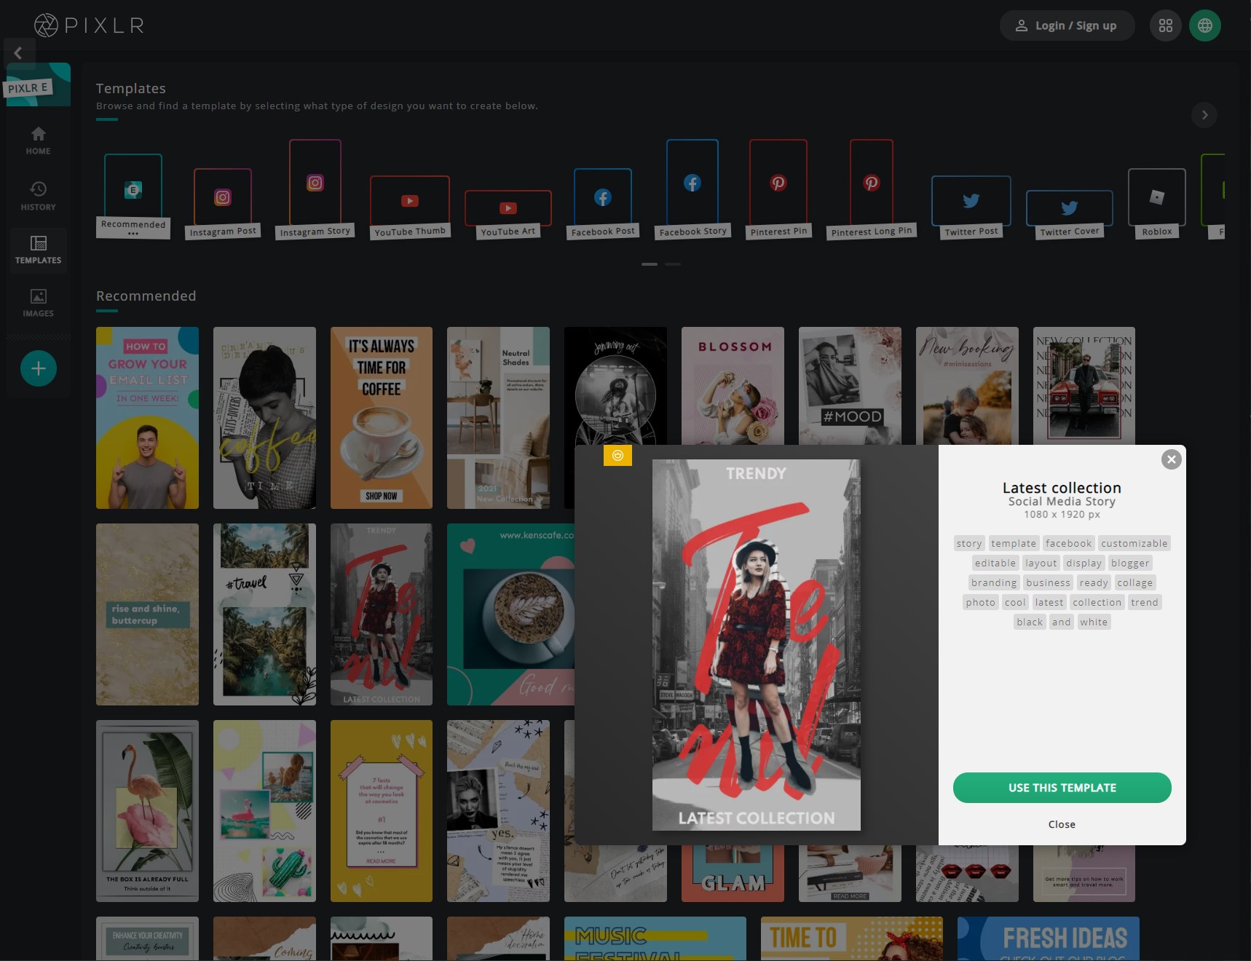Click the USE THIS TEMPLATE button
The image size is (1251, 961).
click(x=1062, y=788)
